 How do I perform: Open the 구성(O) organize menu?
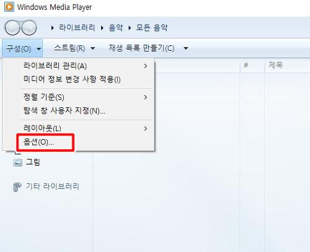(x=22, y=48)
